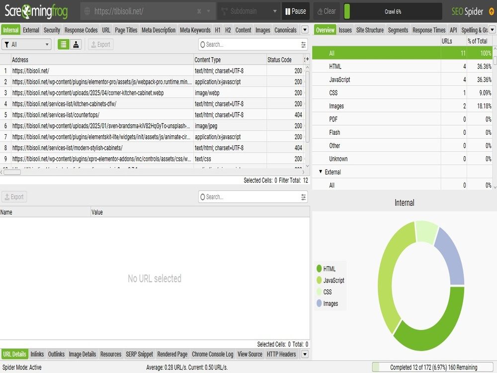The image size is (497, 373).
Task: Click the add column plus icon
Action: (307, 59)
